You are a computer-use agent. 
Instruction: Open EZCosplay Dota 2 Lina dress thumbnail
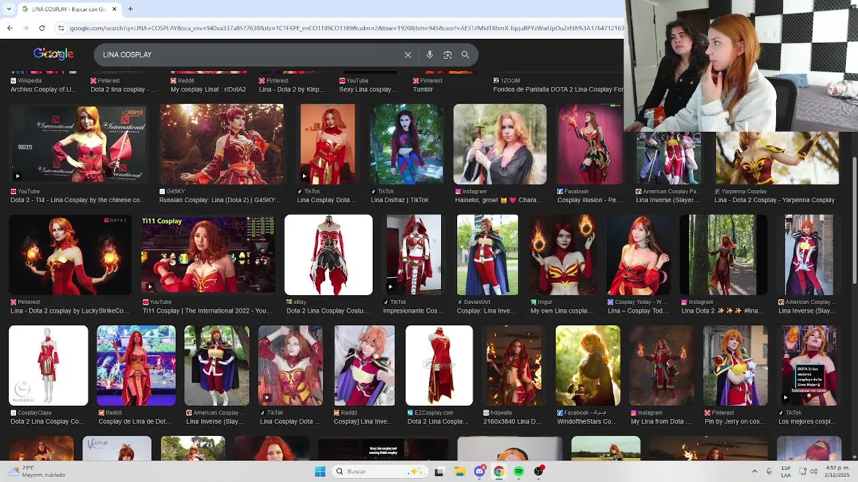click(x=439, y=366)
